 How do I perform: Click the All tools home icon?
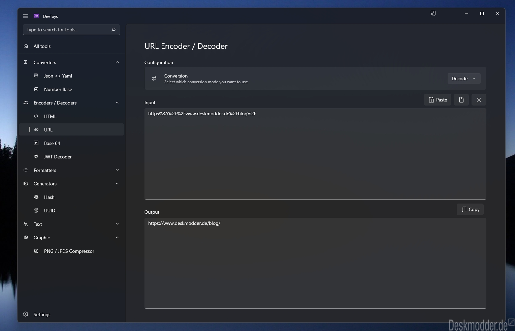[x=26, y=46]
